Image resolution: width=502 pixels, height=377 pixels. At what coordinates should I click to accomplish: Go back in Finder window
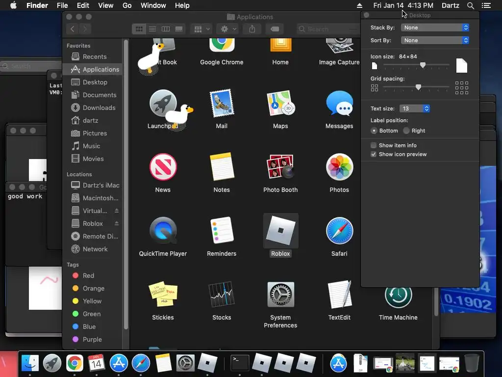(x=73, y=29)
